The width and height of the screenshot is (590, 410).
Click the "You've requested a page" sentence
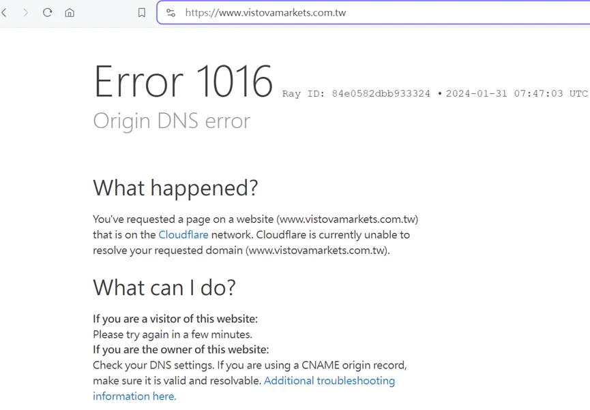tap(256, 235)
